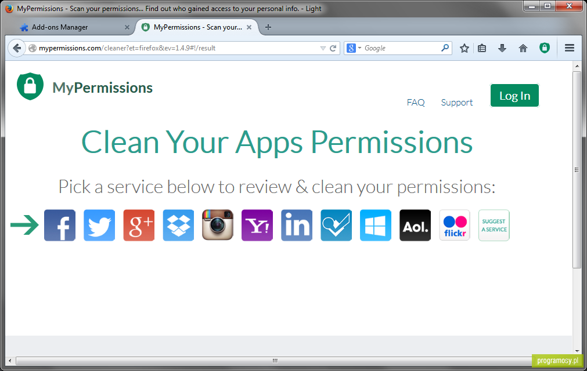Select the Flickr service icon
This screenshot has width=587, height=371.
[x=455, y=225]
